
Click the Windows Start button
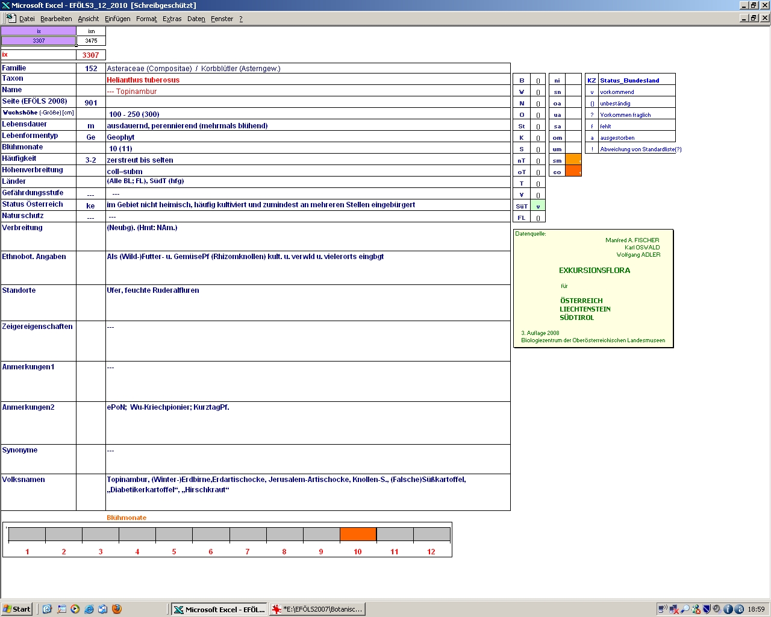pos(16,609)
